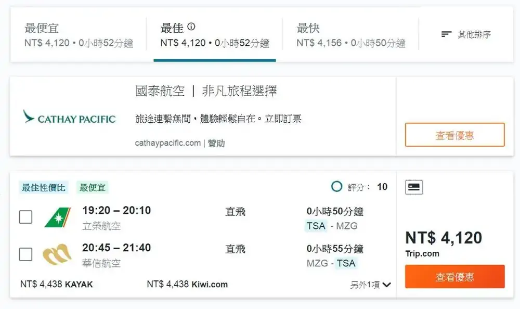Screen dimensions: 520x309
Task: Click the rating circle icon beside 評分
Action: coord(336,187)
